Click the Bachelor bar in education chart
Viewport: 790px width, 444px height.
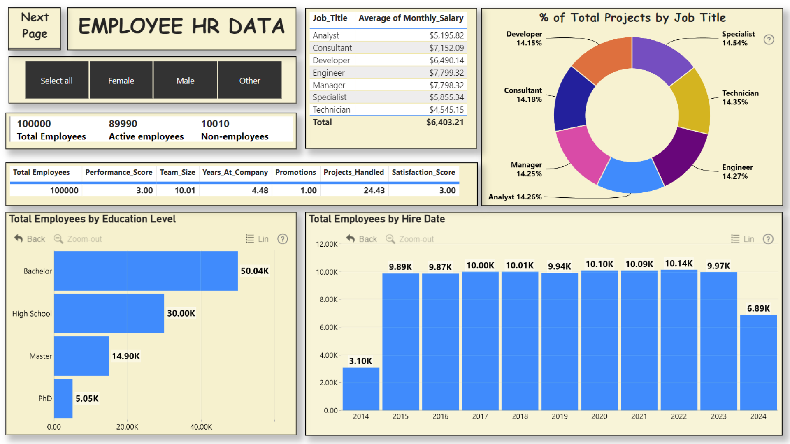click(x=146, y=271)
